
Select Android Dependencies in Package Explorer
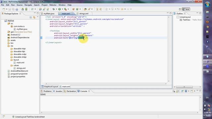pyautogui.click(x=20, y=37)
